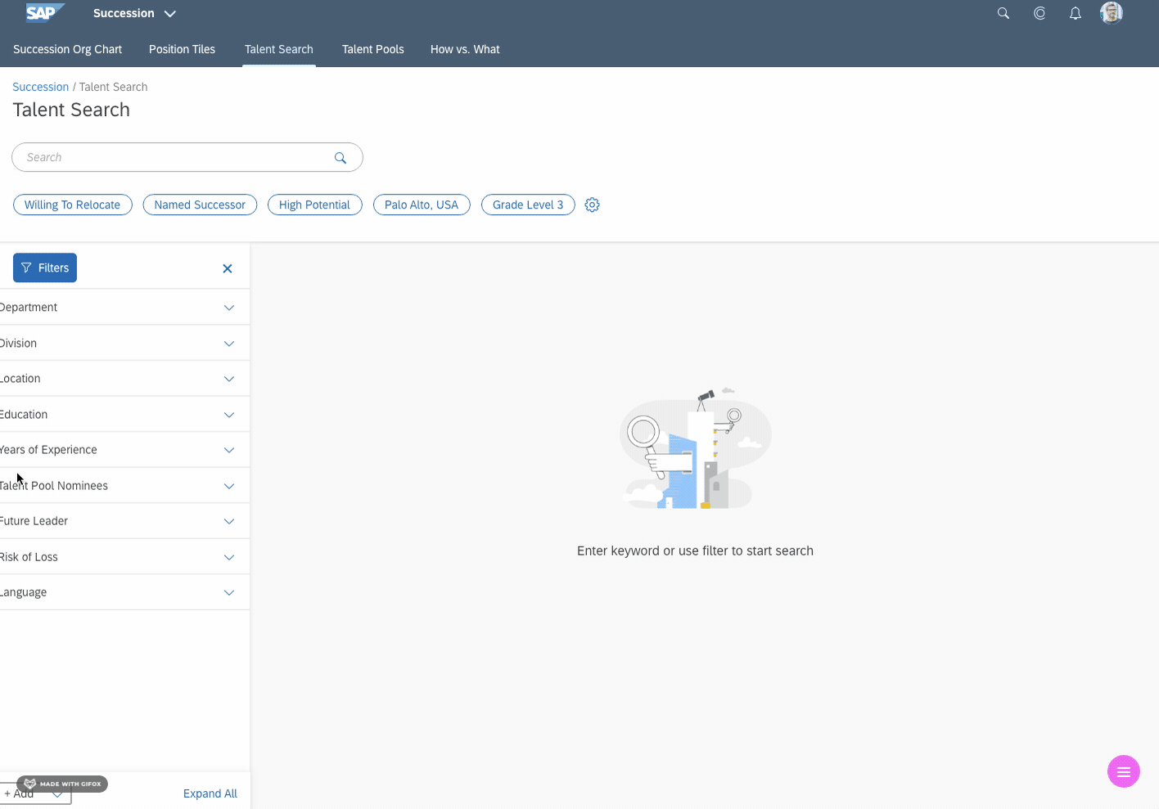Viewport: 1159px width, 809px height.
Task: Apply the High Potential filter chip
Action: pos(314,204)
